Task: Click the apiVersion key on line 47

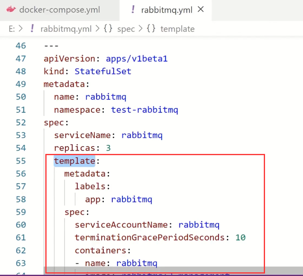Action: point(69,59)
